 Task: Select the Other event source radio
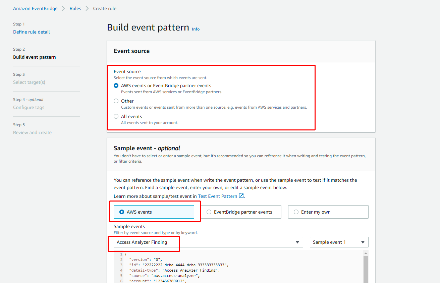click(116, 101)
